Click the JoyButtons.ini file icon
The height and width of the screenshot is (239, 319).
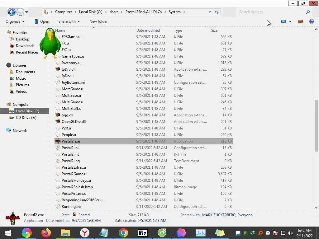click(x=58, y=82)
